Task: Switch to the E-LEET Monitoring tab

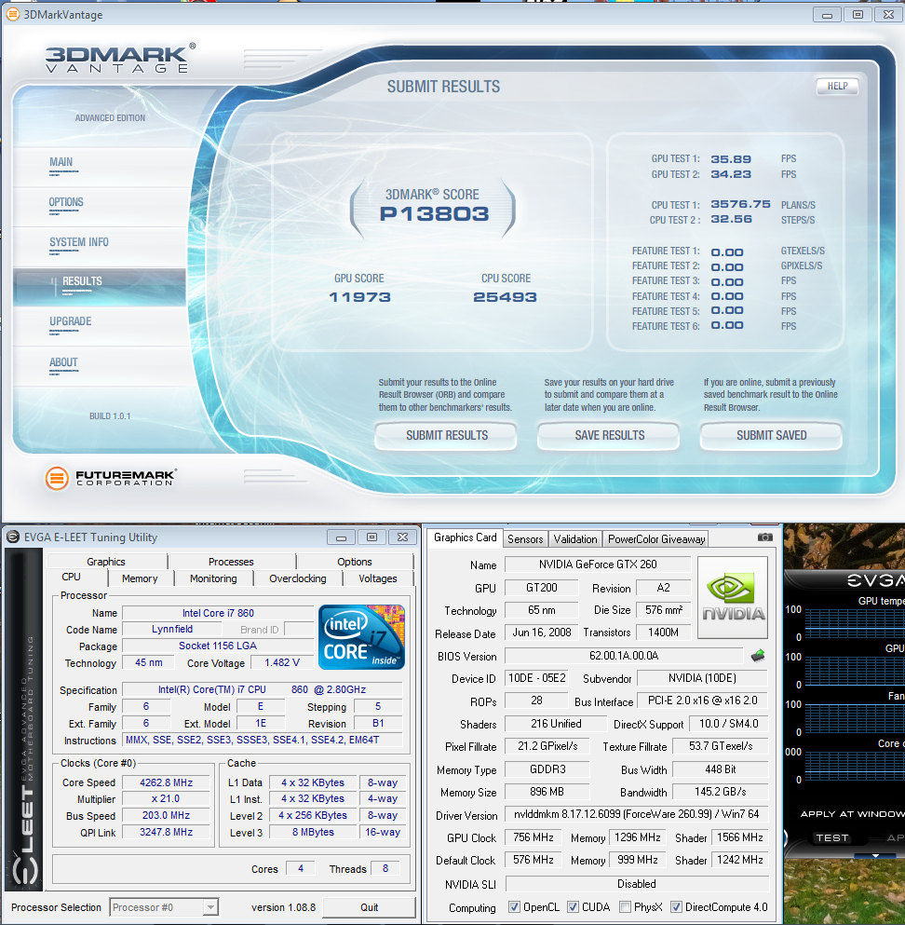Action: coord(213,578)
